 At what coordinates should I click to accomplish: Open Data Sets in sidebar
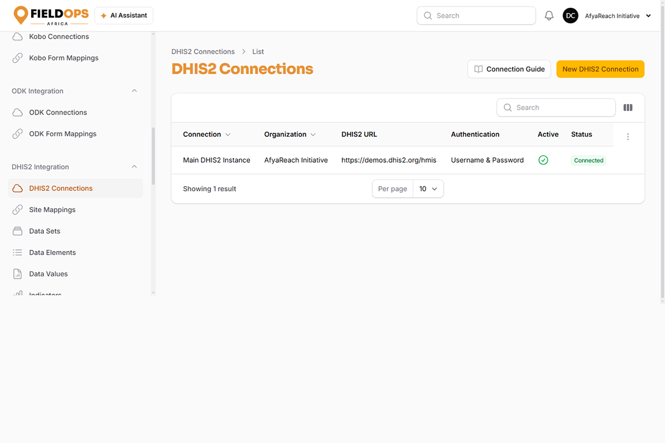click(75, 231)
